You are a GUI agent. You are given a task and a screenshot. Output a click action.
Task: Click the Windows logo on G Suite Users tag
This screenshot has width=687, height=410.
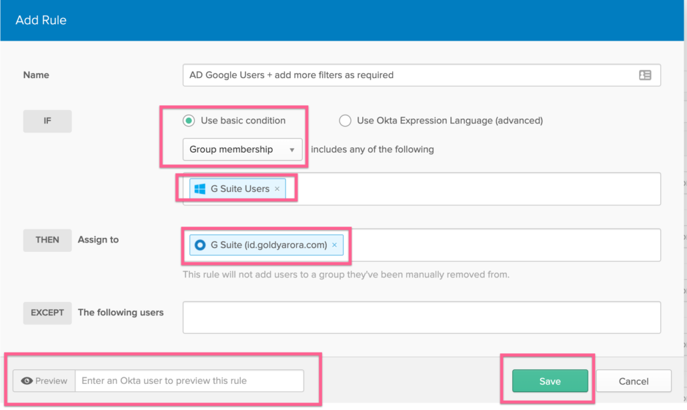200,189
